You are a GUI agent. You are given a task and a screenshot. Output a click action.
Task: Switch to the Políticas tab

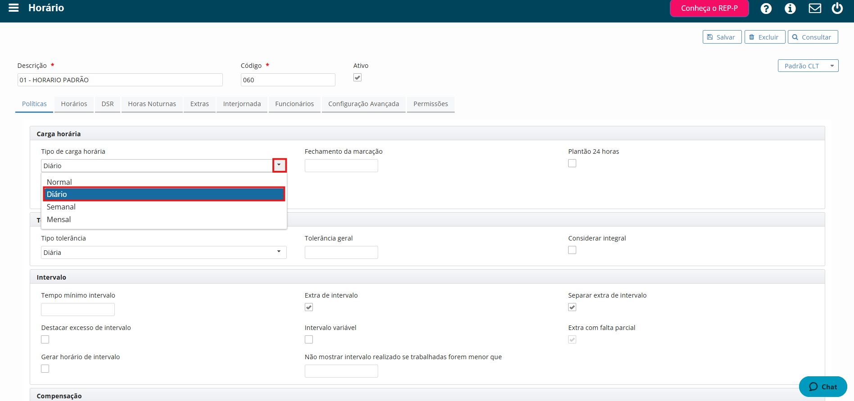(34, 104)
